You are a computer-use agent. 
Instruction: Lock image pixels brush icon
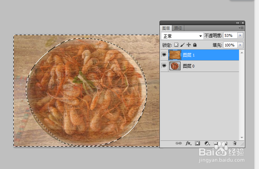click(x=182, y=45)
